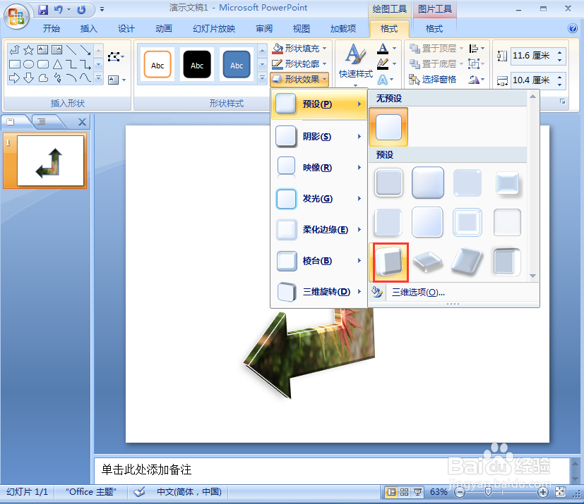The width and height of the screenshot is (584, 504).
Task: Open the align objects dropdown
Action: click(x=477, y=49)
